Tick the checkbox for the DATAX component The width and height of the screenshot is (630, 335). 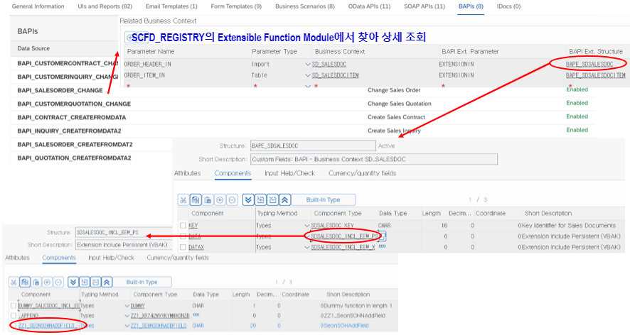(183, 247)
